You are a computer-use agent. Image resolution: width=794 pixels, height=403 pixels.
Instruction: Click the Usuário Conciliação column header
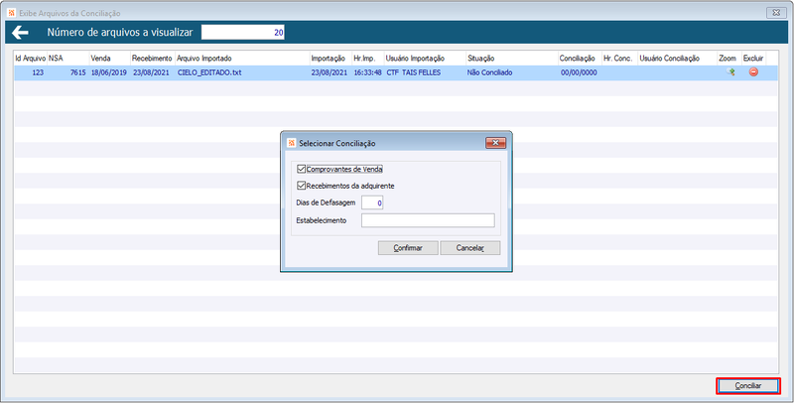pyautogui.click(x=677, y=59)
